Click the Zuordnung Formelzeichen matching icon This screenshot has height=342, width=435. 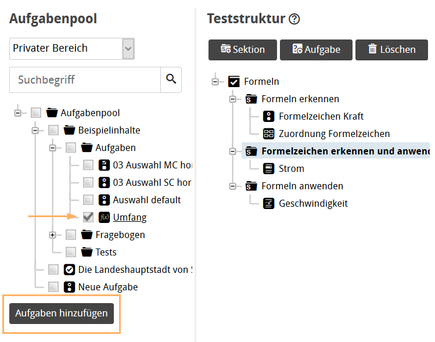[x=268, y=134]
